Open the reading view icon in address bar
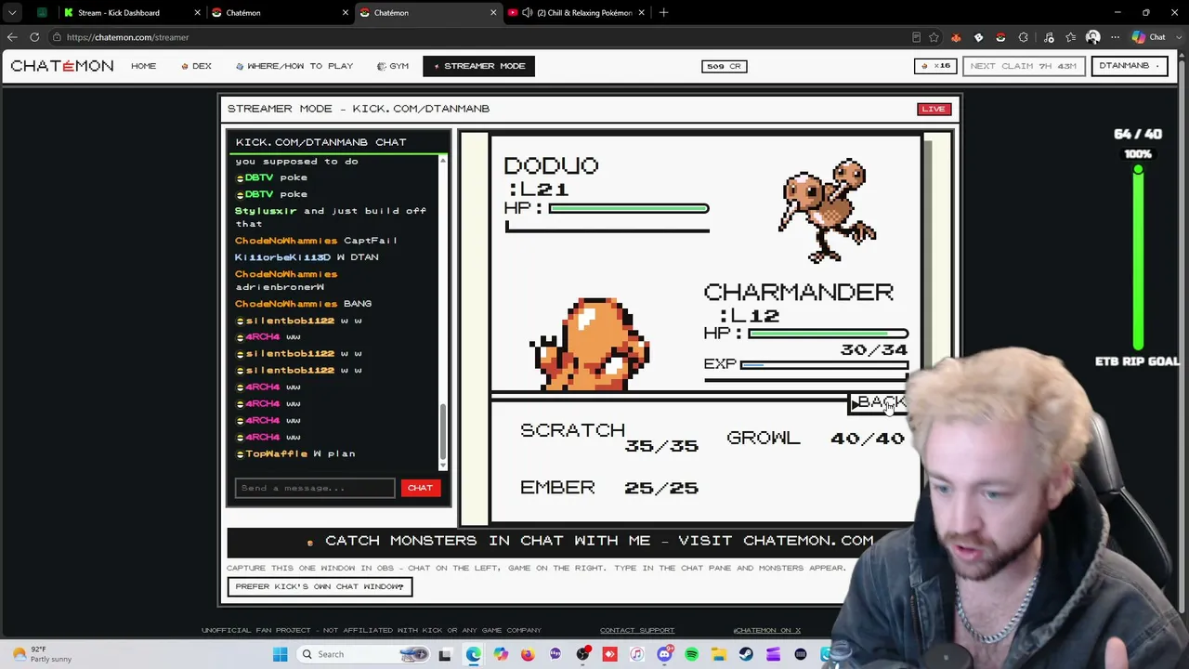Viewport: 1189px width, 669px height. coord(916,37)
